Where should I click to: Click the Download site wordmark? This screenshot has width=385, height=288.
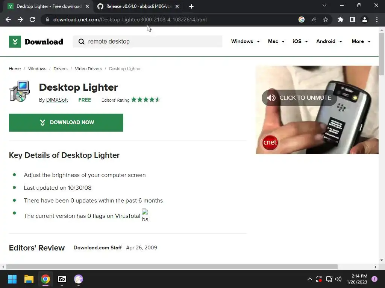[x=44, y=42]
